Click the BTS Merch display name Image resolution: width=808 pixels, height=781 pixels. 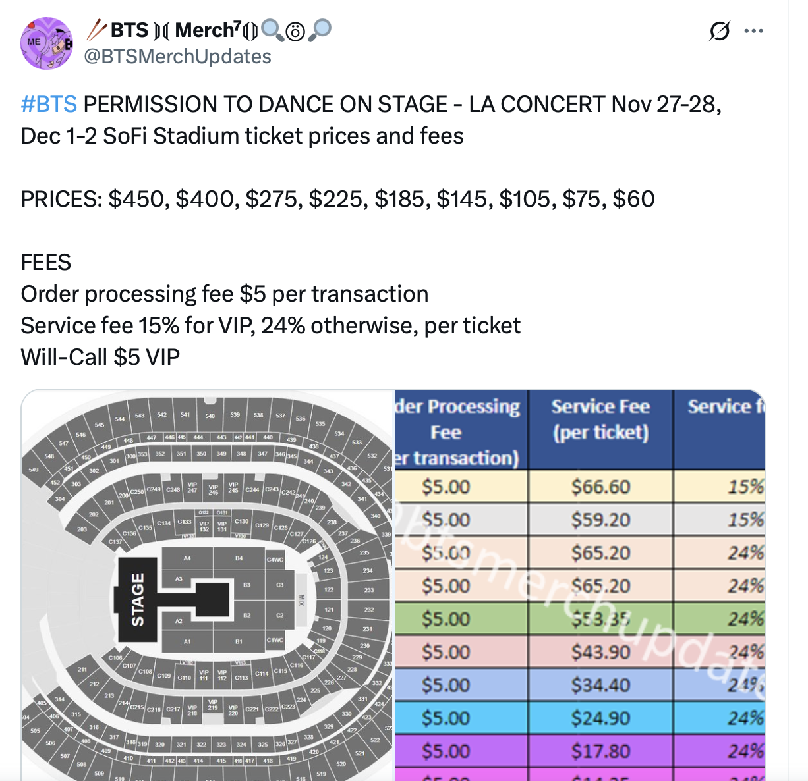[x=173, y=30]
